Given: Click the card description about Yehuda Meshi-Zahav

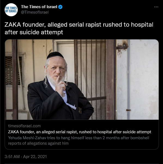Looking at the screenshot, I should (x=79, y=141).
